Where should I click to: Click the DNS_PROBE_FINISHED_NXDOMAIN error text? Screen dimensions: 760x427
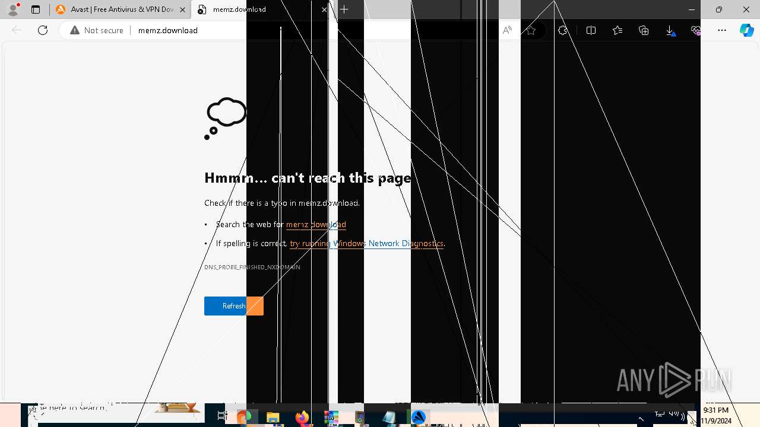[252, 267]
